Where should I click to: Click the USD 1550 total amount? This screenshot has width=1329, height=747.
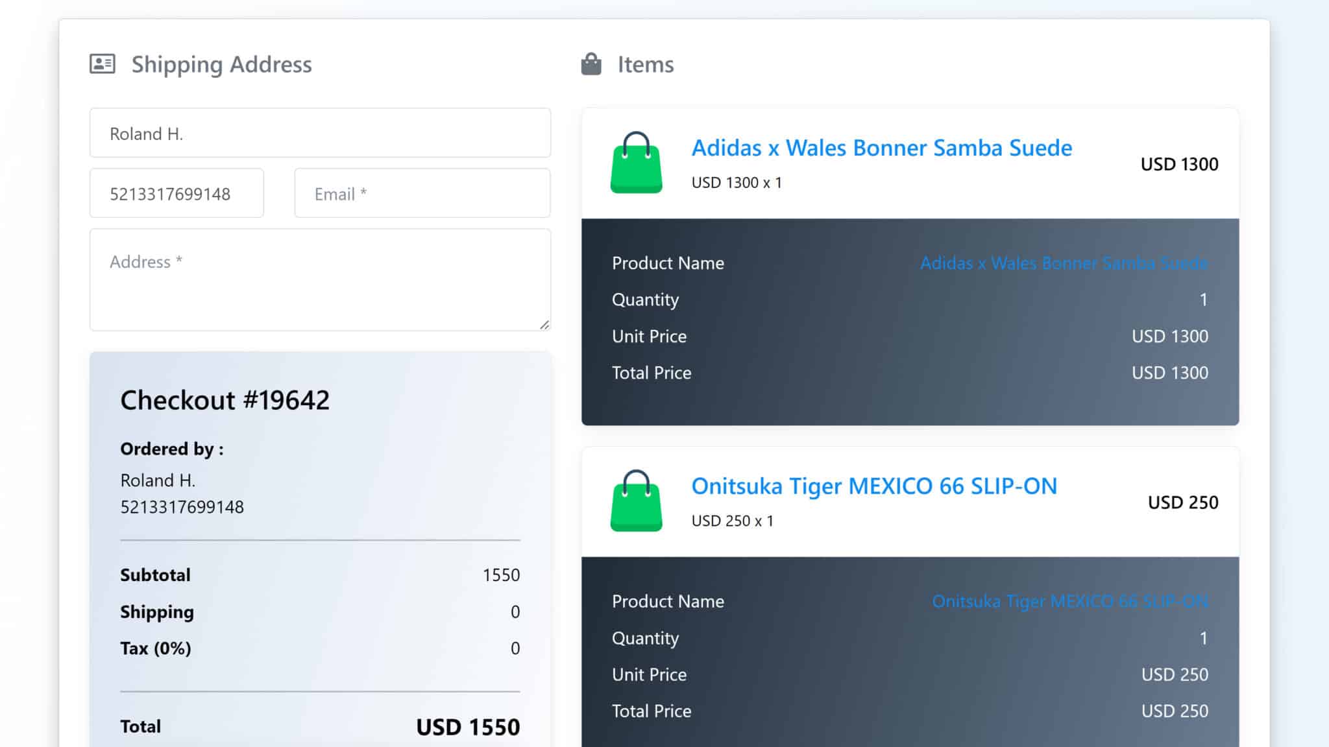[467, 727]
